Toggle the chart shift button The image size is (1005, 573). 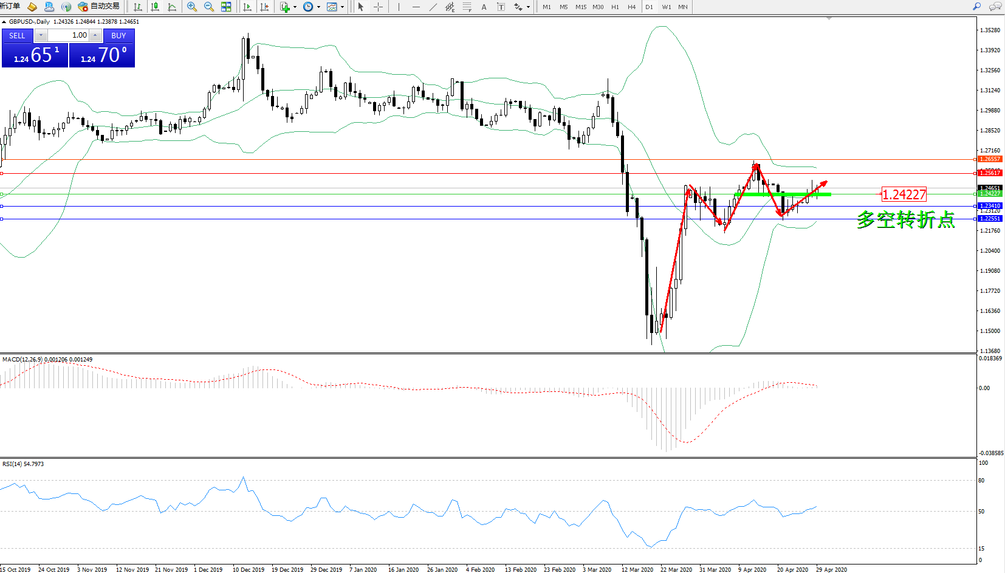tap(264, 7)
